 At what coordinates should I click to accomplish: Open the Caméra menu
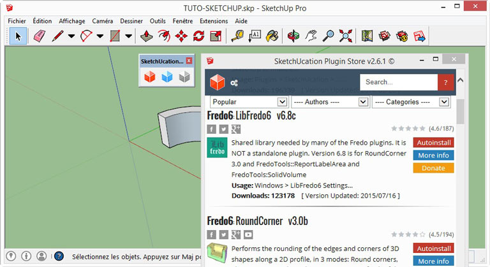[103, 21]
